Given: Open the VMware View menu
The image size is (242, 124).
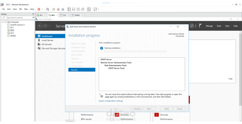Looking at the screenshot, I should [x=15, y=9].
